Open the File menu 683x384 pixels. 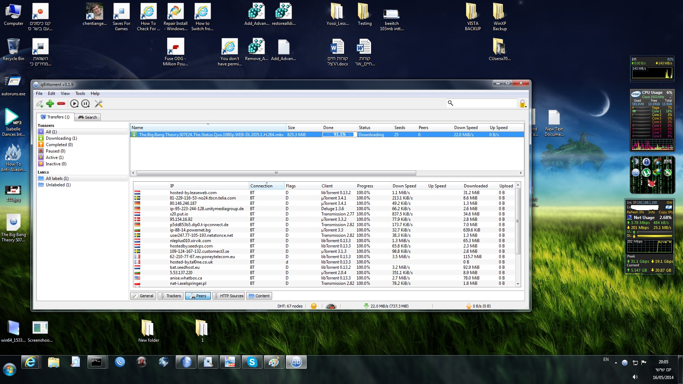coord(39,94)
